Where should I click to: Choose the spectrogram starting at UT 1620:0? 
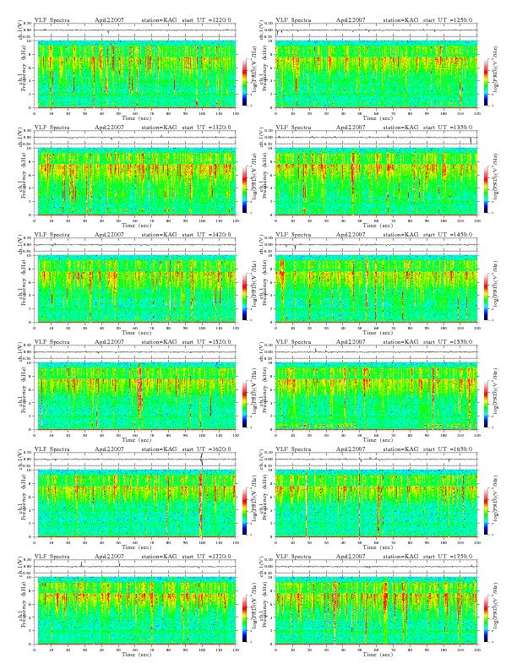click(135, 503)
